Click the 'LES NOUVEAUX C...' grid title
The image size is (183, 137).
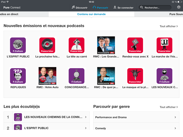165,87
